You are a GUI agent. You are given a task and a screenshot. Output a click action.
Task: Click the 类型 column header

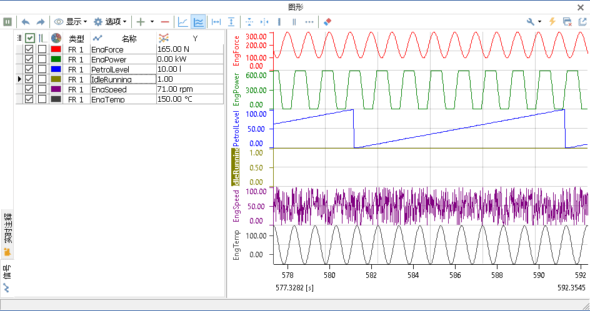[76, 39]
